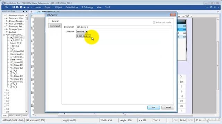This screenshot has width=222, height=124.
Task: Select tree object NE_4 (LW-13)
Action: click(x=16, y=76)
